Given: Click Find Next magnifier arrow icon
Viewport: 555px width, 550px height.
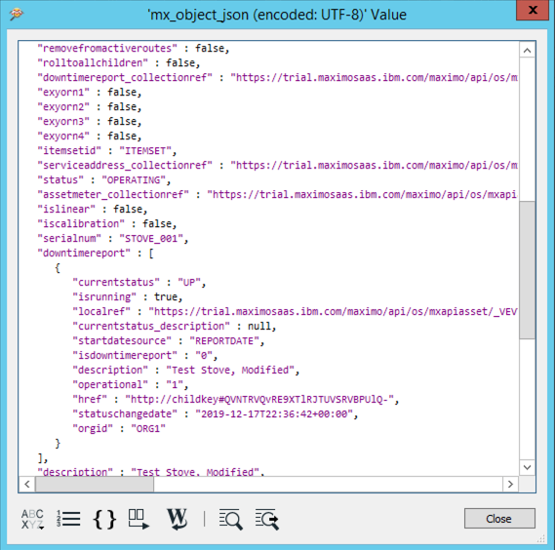Looking at the screenshot, I should coord(267,519).
